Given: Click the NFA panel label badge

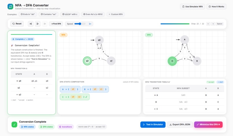Looking at the screenshot, I should (63, 35).
